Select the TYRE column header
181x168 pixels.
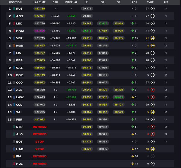[150, 2]
